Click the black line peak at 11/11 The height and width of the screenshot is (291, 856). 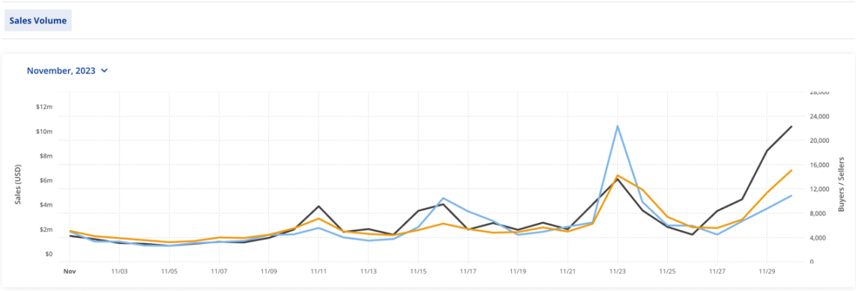coord(319,206)
